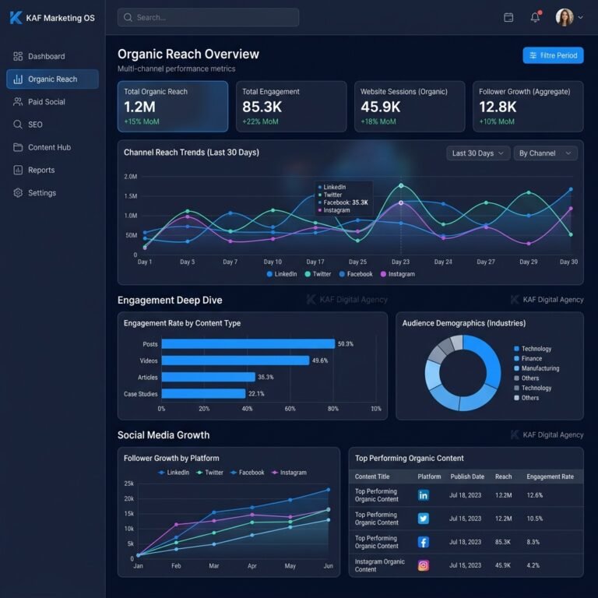Click the KAF logo icon
The image size is (598, 598).
pos(16,18)
